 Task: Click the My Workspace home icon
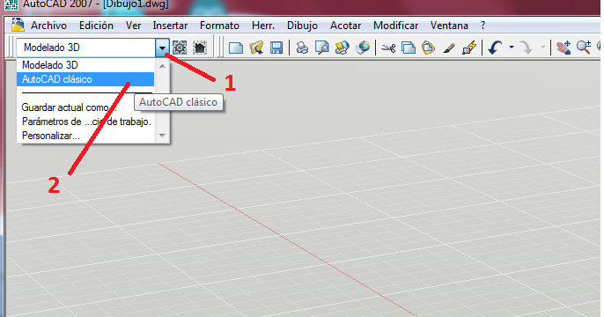pyautogui.click(x=200, y=48)
